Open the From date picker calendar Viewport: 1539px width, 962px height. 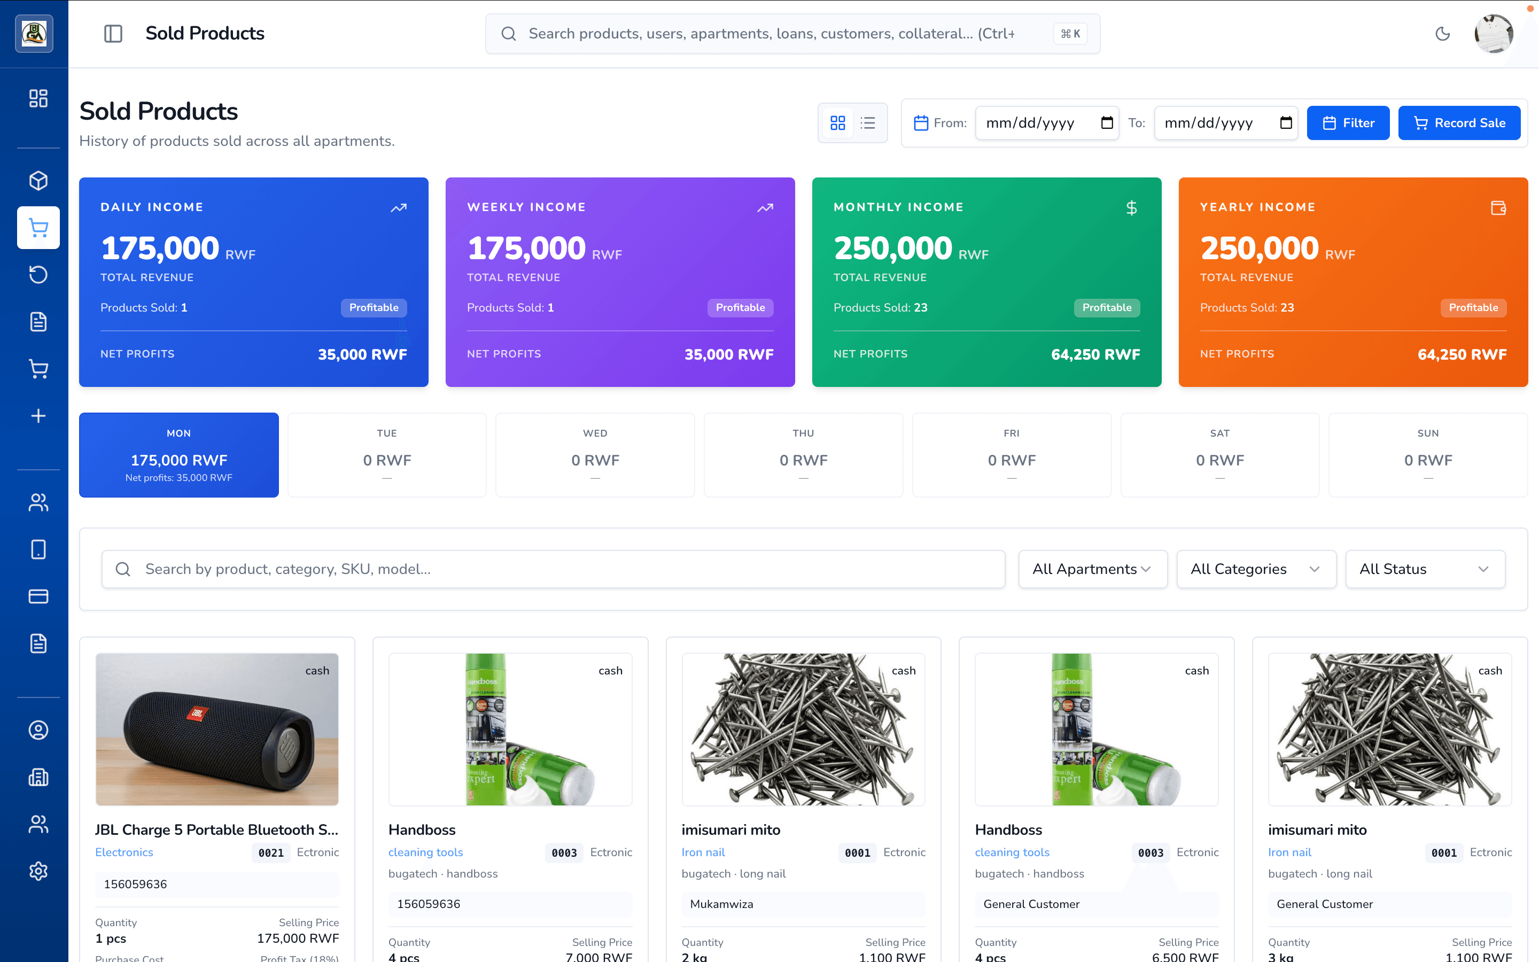click(1107, 123)
